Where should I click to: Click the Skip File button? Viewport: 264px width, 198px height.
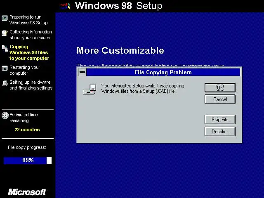tap(220, 119)
